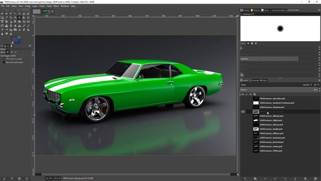Select the Pencil tool
This screenshot has width=321, height=181.
[24, 26]
